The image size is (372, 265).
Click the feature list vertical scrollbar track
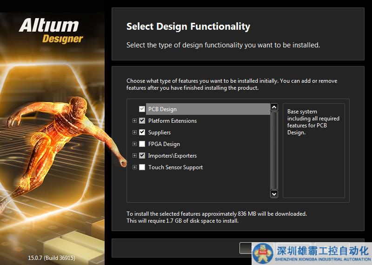click(274, 149)
